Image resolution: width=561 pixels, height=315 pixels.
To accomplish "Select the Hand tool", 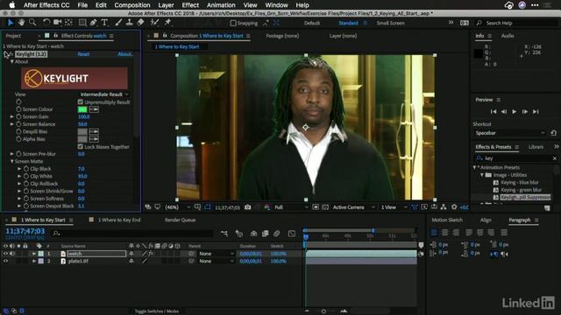I will (x=21, y=23).
